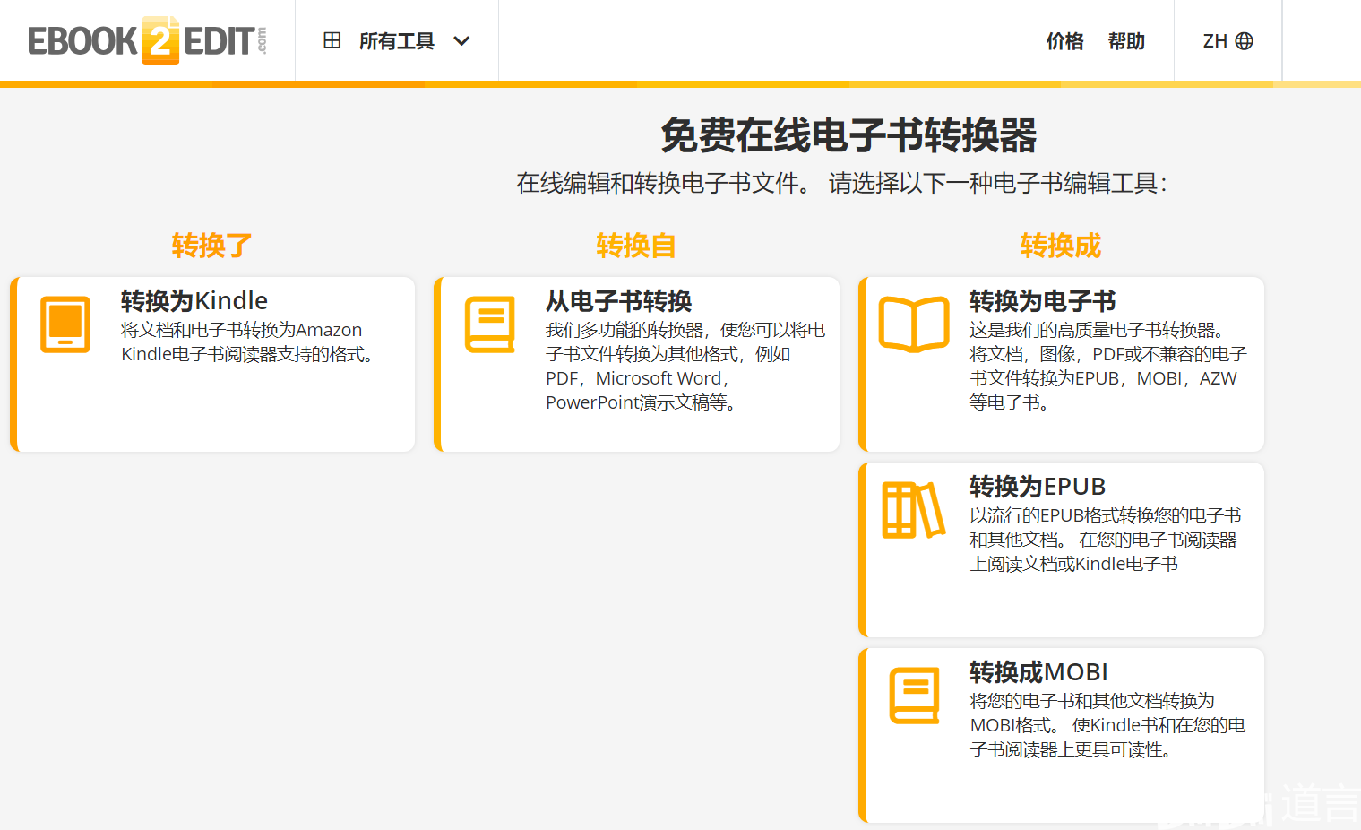1361x830 pixels.
Task: Click the MOBI格式 description text
Action: (1107, 725)
